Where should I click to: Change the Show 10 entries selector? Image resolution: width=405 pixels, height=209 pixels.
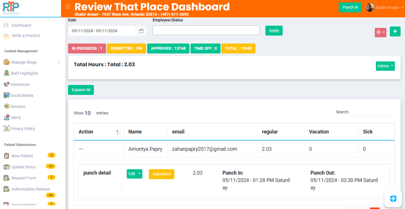pyautogui.click(x=88, y=113)
